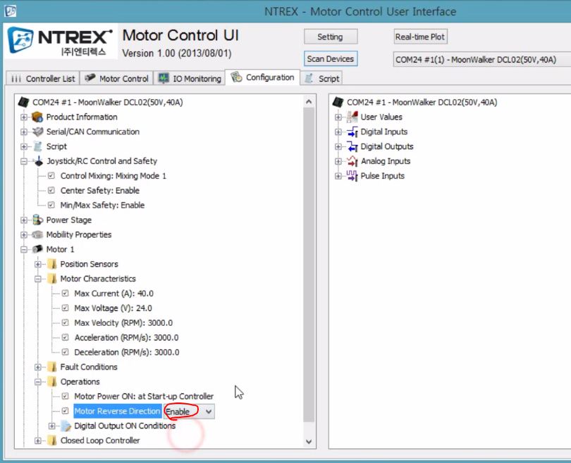Click the title bar application icon
Image resolution: width=571 pixels, height=463 pixels.
[10, 11]
